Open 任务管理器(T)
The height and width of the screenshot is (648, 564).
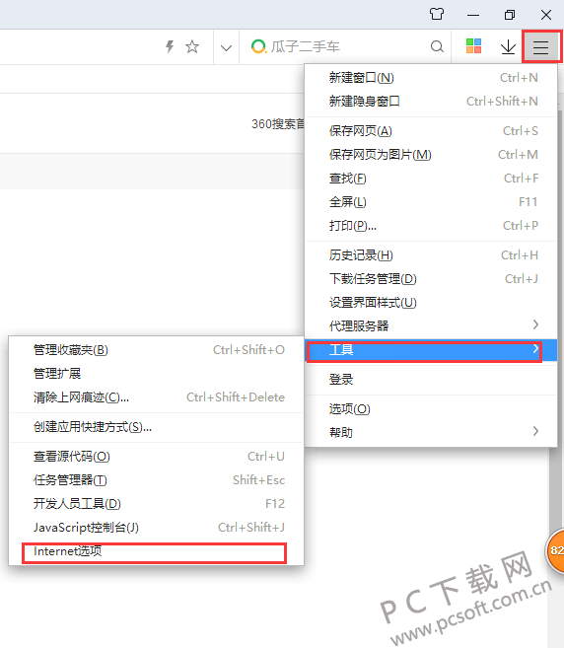pyautogui.click(x=156, y=480)
